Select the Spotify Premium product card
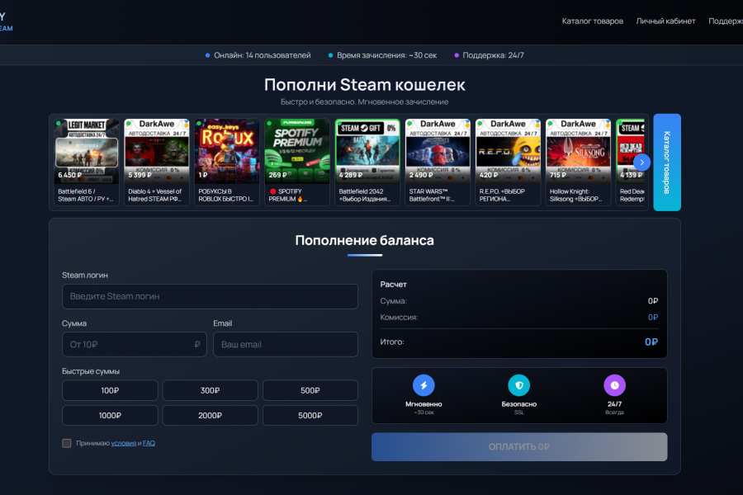The height and width of the screenshot is (495, 743). click(296, 162)
